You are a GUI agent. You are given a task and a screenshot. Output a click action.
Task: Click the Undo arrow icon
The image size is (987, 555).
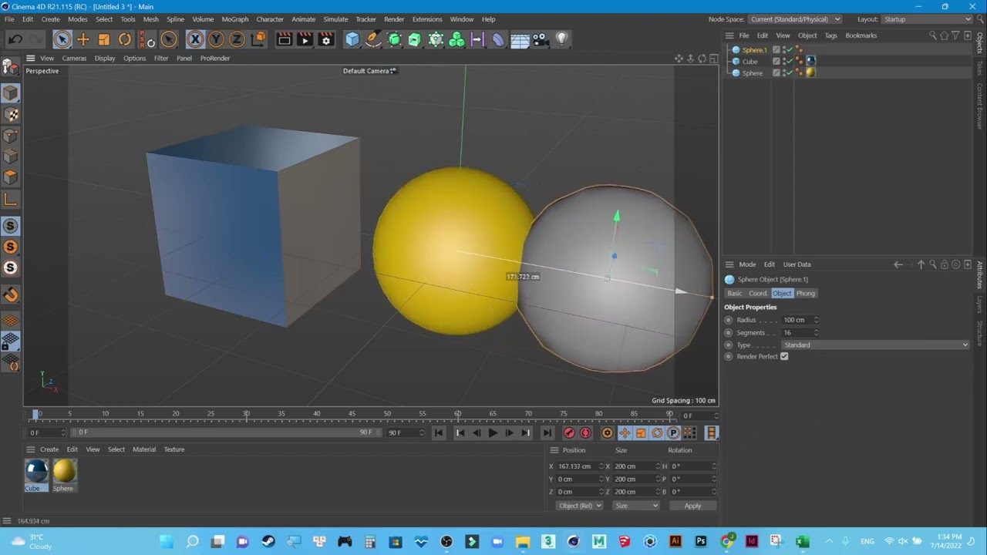tap(15, 39)
